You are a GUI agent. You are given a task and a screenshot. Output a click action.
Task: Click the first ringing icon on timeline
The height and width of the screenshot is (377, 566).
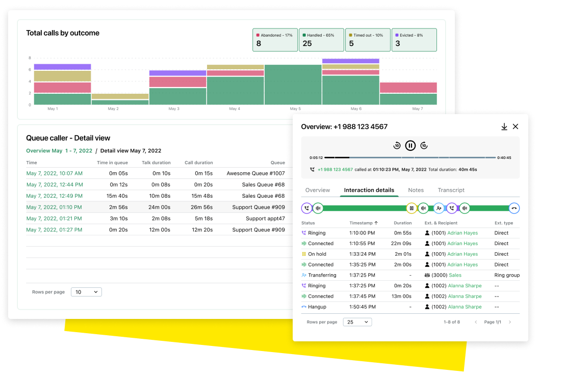(306, 208)
